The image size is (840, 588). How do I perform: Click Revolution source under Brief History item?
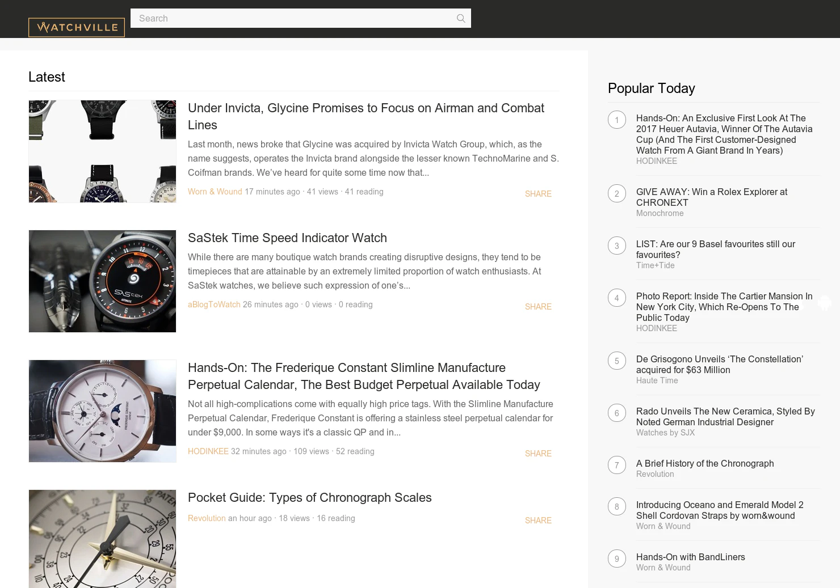click(x=655, y=474)
